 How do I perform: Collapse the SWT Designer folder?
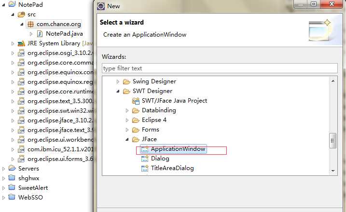[118, 91]
